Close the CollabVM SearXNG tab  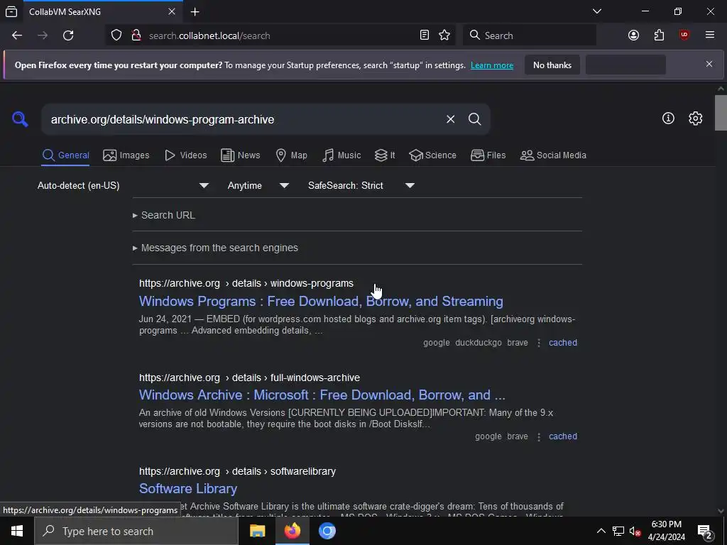[x=172, y=11]
